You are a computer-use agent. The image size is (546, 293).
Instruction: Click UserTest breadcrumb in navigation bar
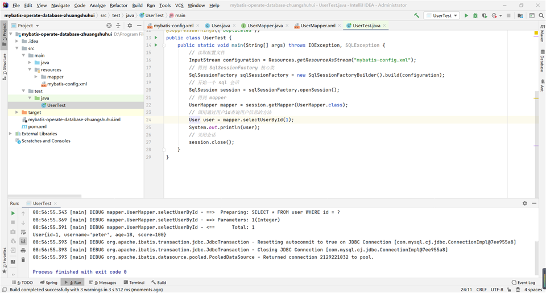click(151, 15)
